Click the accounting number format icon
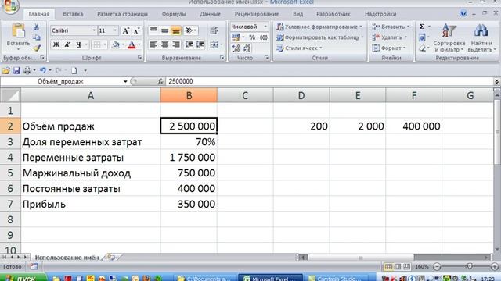Screen dimensions: 501x281 click(x=236, y=37)
